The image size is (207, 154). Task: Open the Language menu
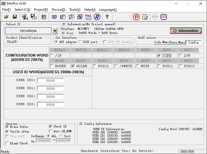tap(108, 10)
